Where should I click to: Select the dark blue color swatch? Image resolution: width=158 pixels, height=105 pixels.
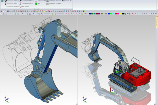[90, 13]
